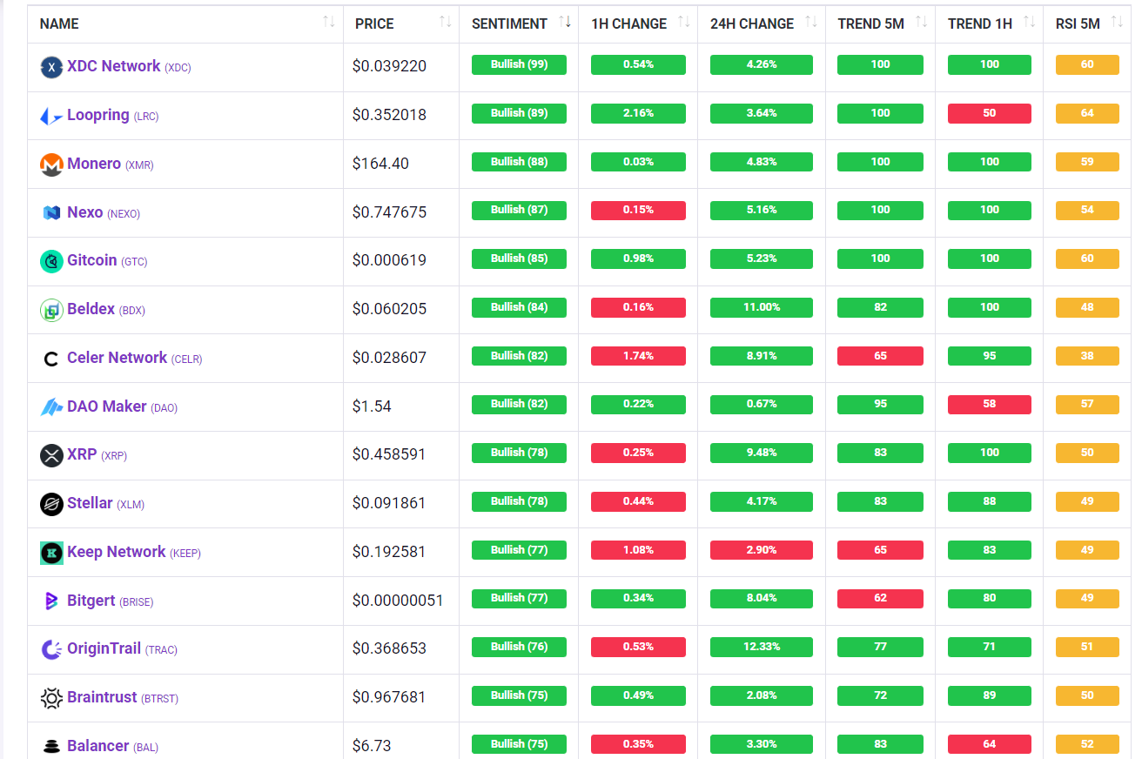This screenshot has height=759, width=1142.
Task: Click the Bullish (99) sentiment badge
Action: point(519,64)
